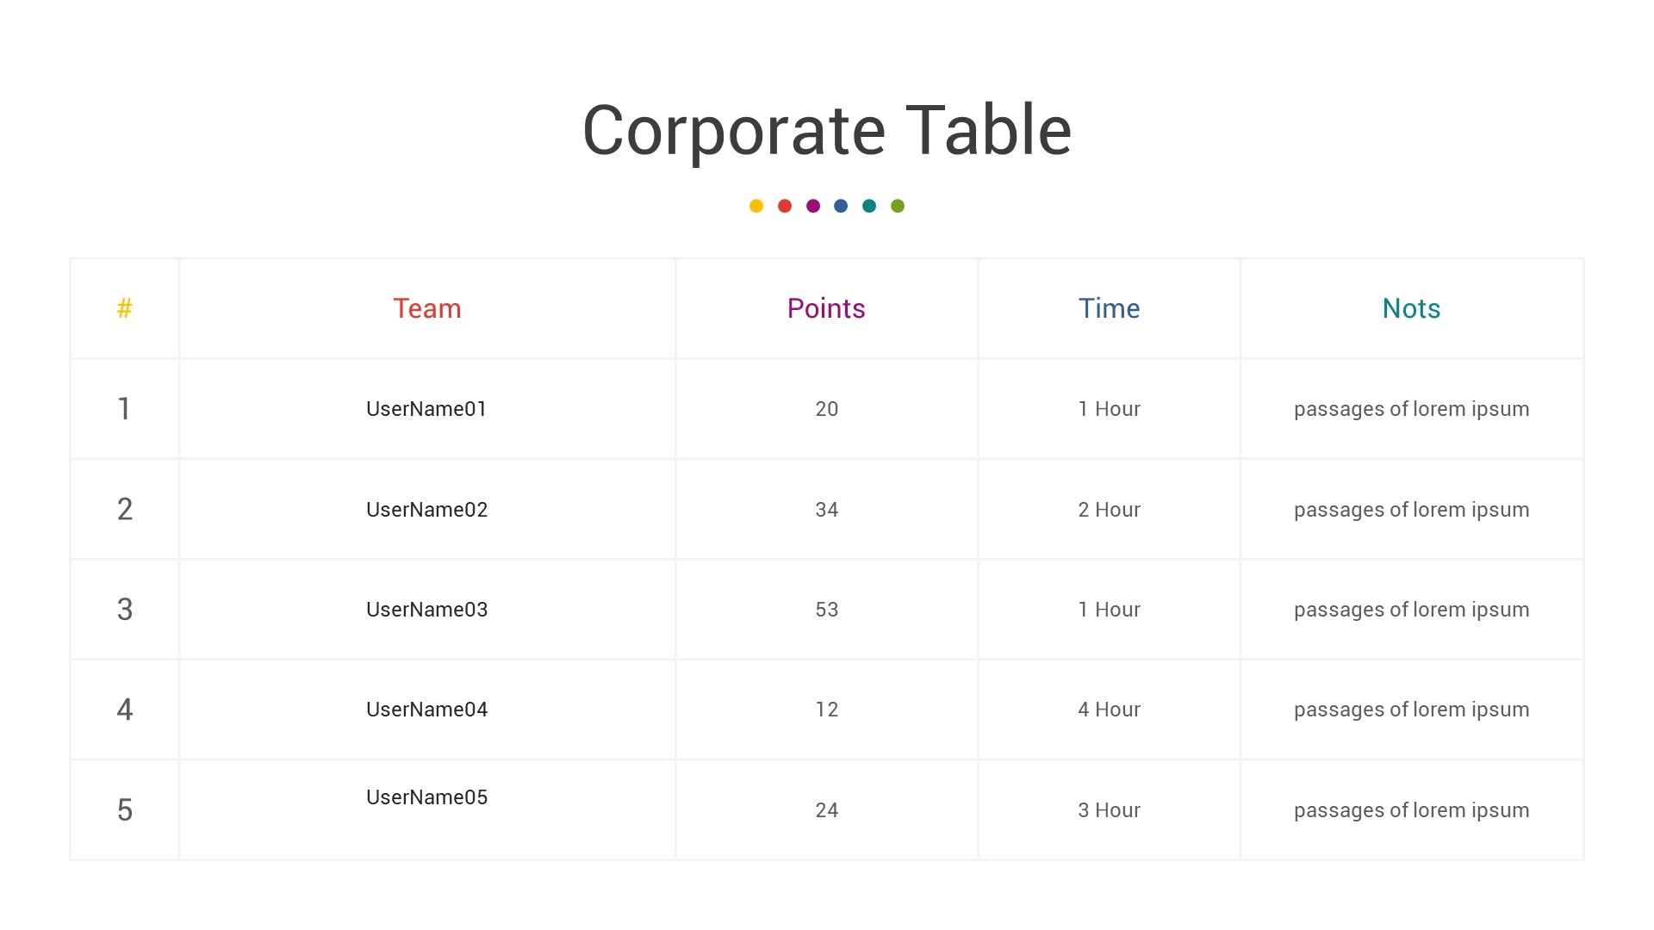Select the UserName05 cell
The image size is (1654, 930).
(x=426, y=797)
